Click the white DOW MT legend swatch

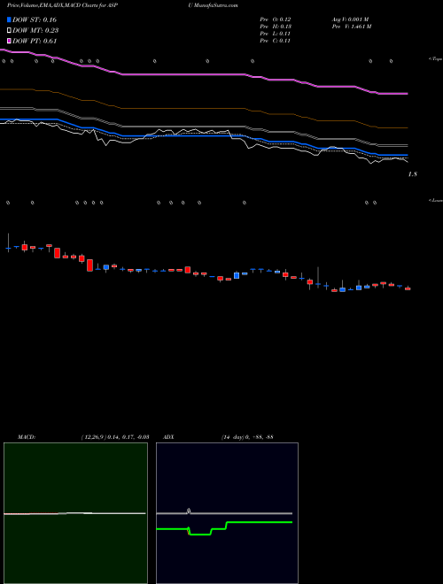[x=9, y=31]
